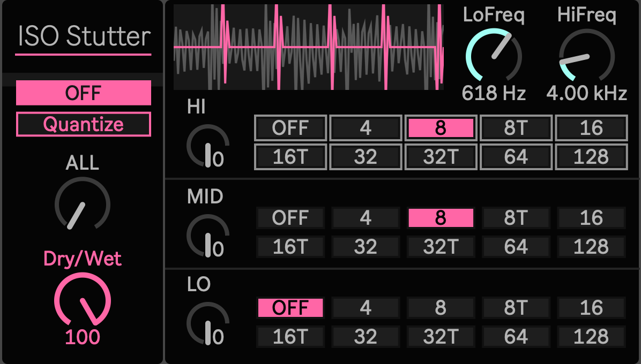The height and width of the screenshot is (364, 641).
Task: Enable the Quantize toggle
Action: (x=84, y=124)
